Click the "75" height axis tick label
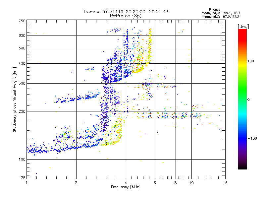 [x=23, y=178]
